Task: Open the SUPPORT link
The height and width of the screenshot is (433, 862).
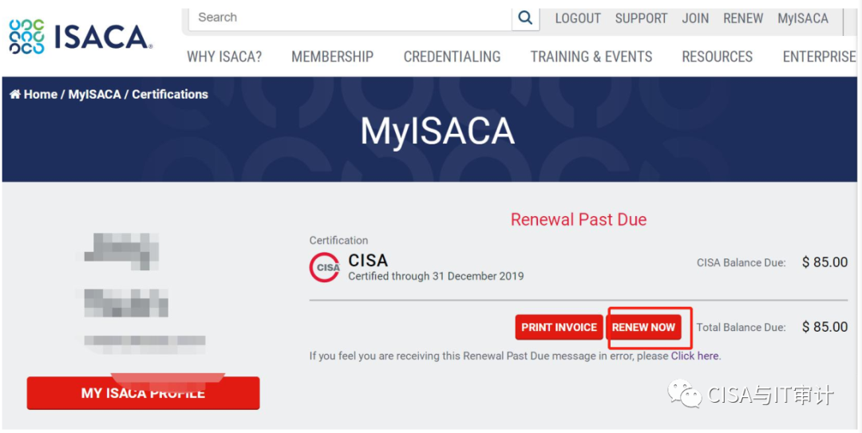Action: tap(641, 18)
